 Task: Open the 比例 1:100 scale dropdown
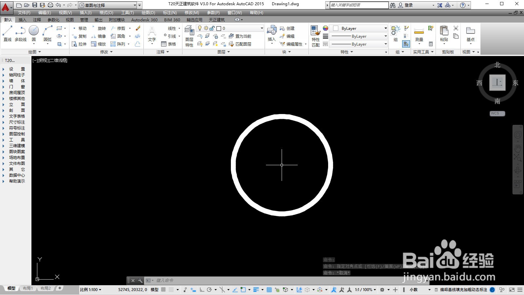point(91,290)
